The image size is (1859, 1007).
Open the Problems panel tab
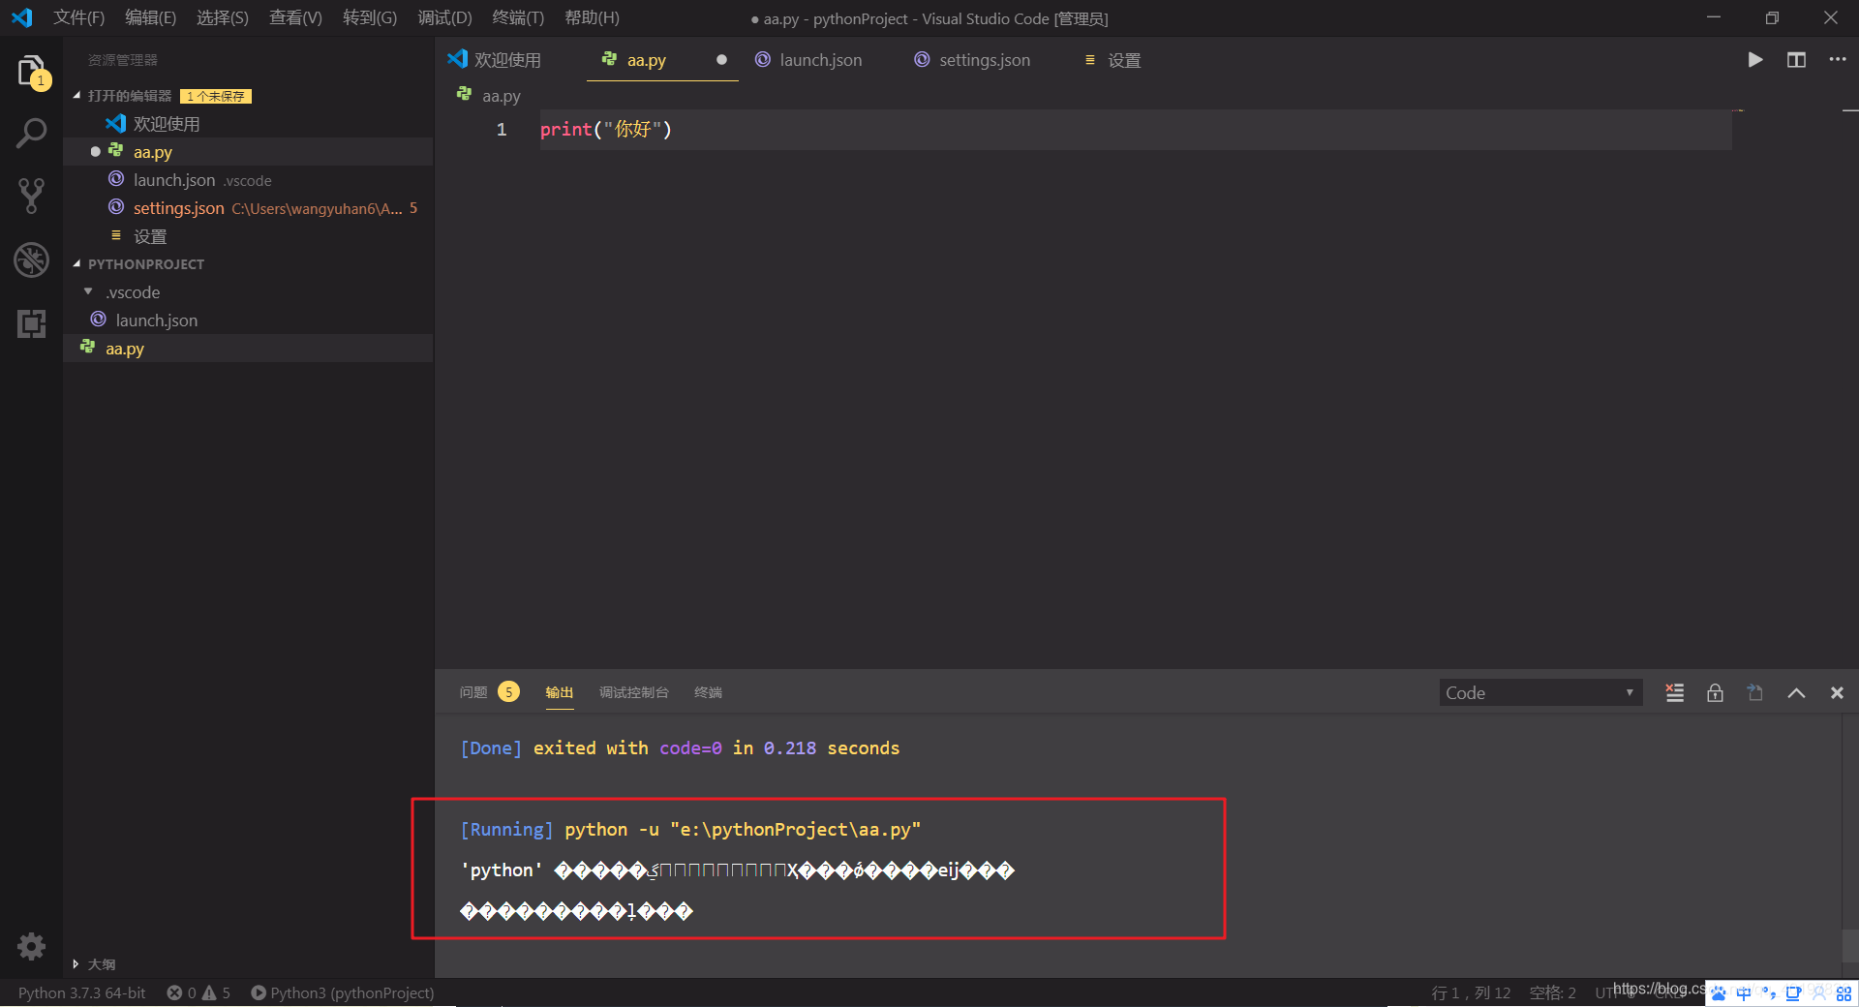[x=473, y=692]
